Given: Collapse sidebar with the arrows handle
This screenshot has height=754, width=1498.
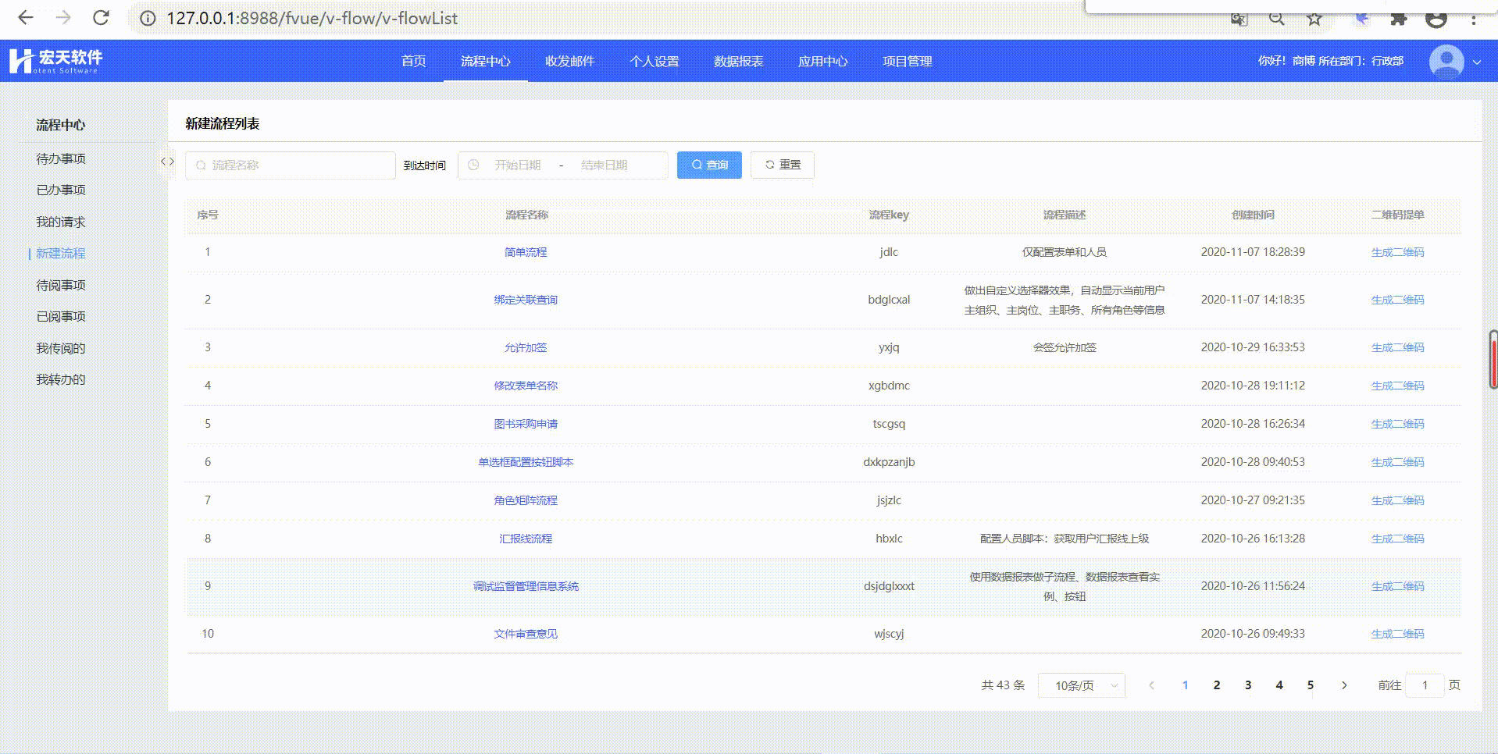Looking at the screenshot, I should pos(167,162).
